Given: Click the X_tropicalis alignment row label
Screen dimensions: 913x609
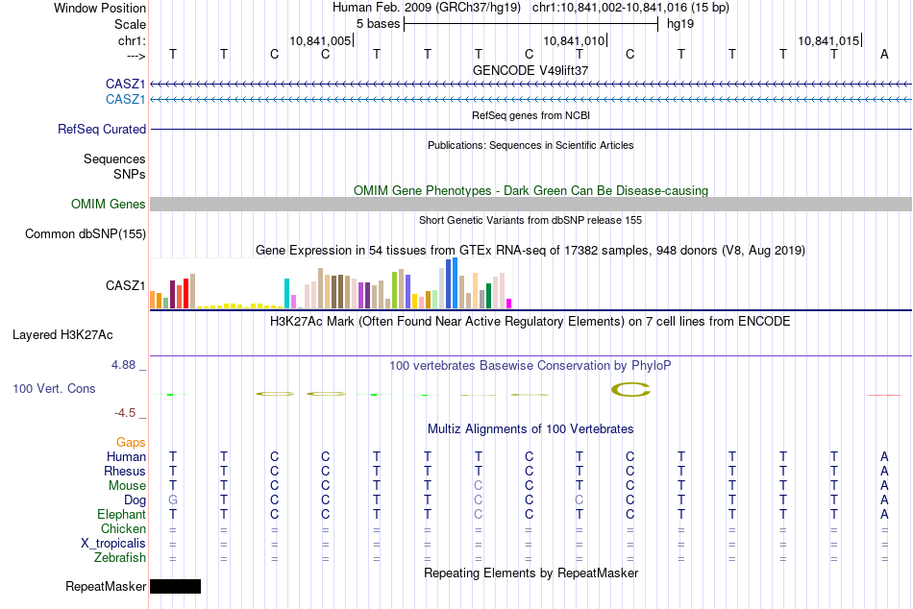Looking at the screenshot, I should [113, 544].
